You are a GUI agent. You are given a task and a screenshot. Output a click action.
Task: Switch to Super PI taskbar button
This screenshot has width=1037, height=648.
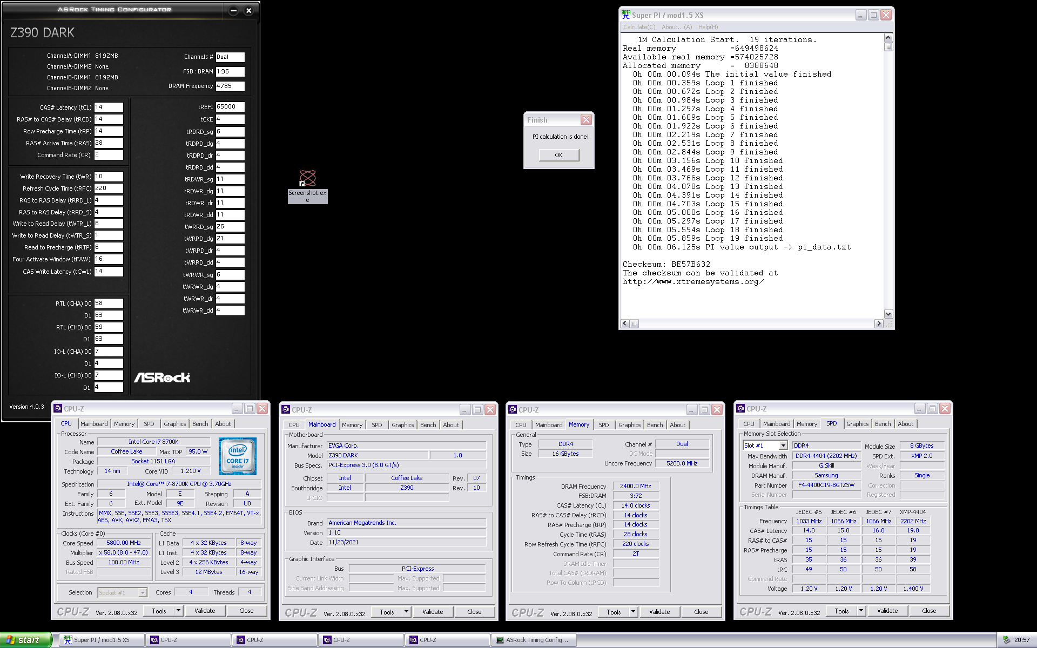click(102, 640)
